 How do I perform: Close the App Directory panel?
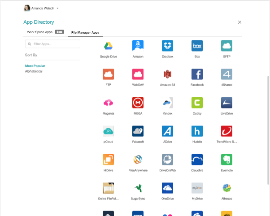pyautogui.click(x=240, y=22)
